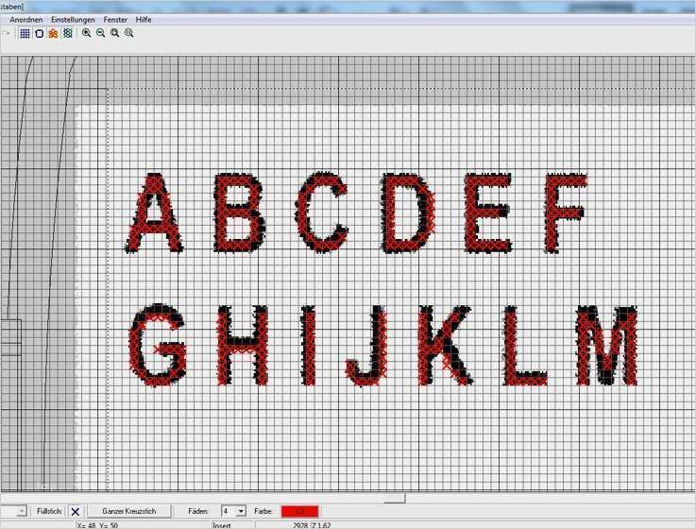The image size is (696, 529).
Task: Toggle the grid display icon in toolbar
Action: pos(25,33)
